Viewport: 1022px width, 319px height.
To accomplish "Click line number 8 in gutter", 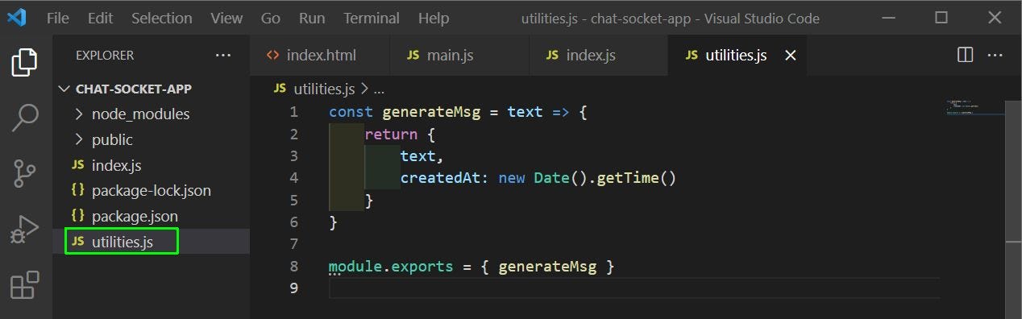I will (x=293, y=266).
